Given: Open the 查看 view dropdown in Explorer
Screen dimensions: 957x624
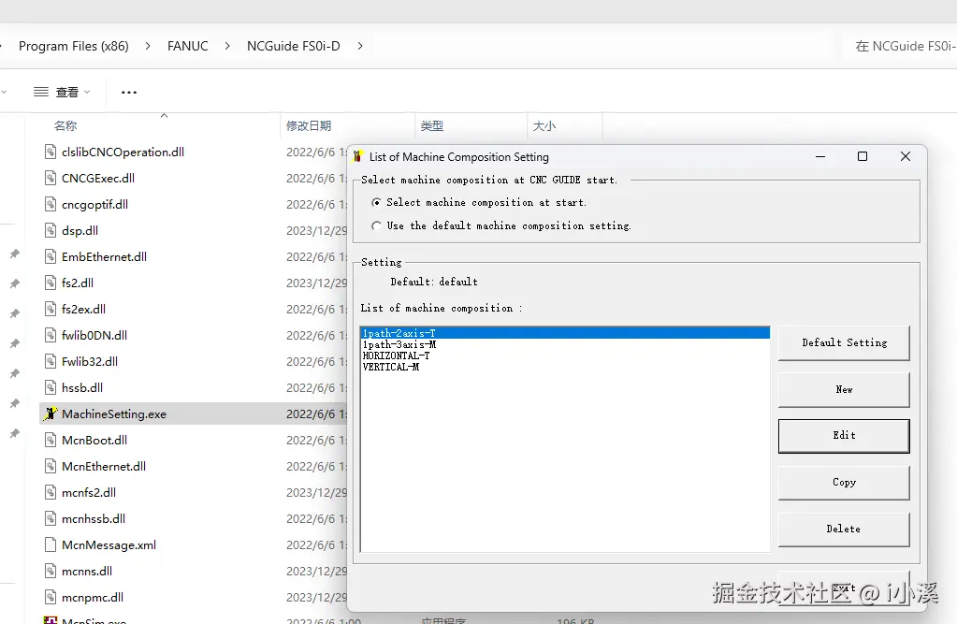Looking at the screenshot, I should point(62,93).
